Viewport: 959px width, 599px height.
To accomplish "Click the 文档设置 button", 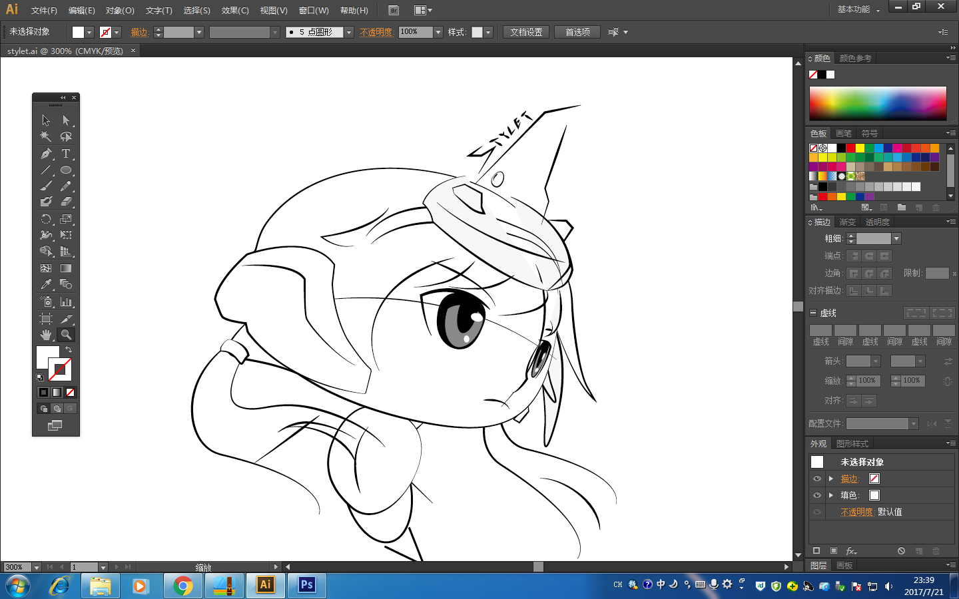I will point(526,32).
